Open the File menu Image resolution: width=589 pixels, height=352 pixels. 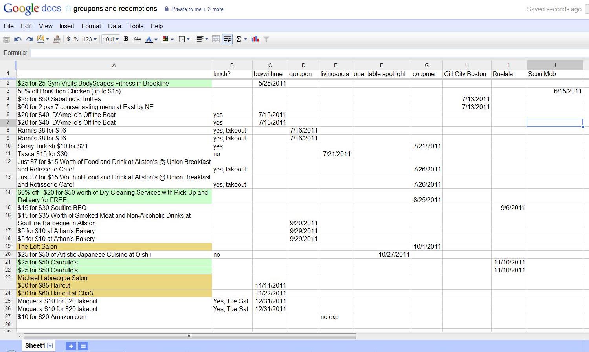pos(9,26)
